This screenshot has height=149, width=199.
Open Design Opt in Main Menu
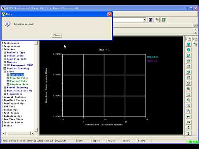click(x=11, y=110)
